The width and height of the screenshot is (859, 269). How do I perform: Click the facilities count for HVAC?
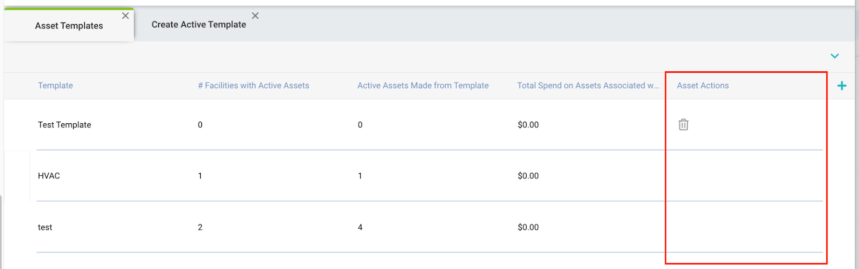click(200, 176)
